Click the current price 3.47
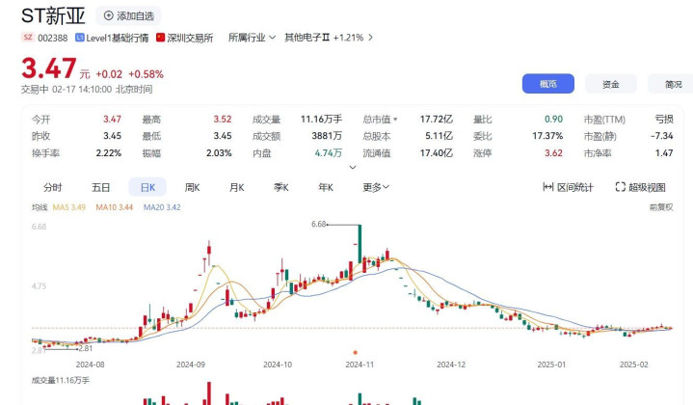The image size is (693, 405). [x=48, y=68]
